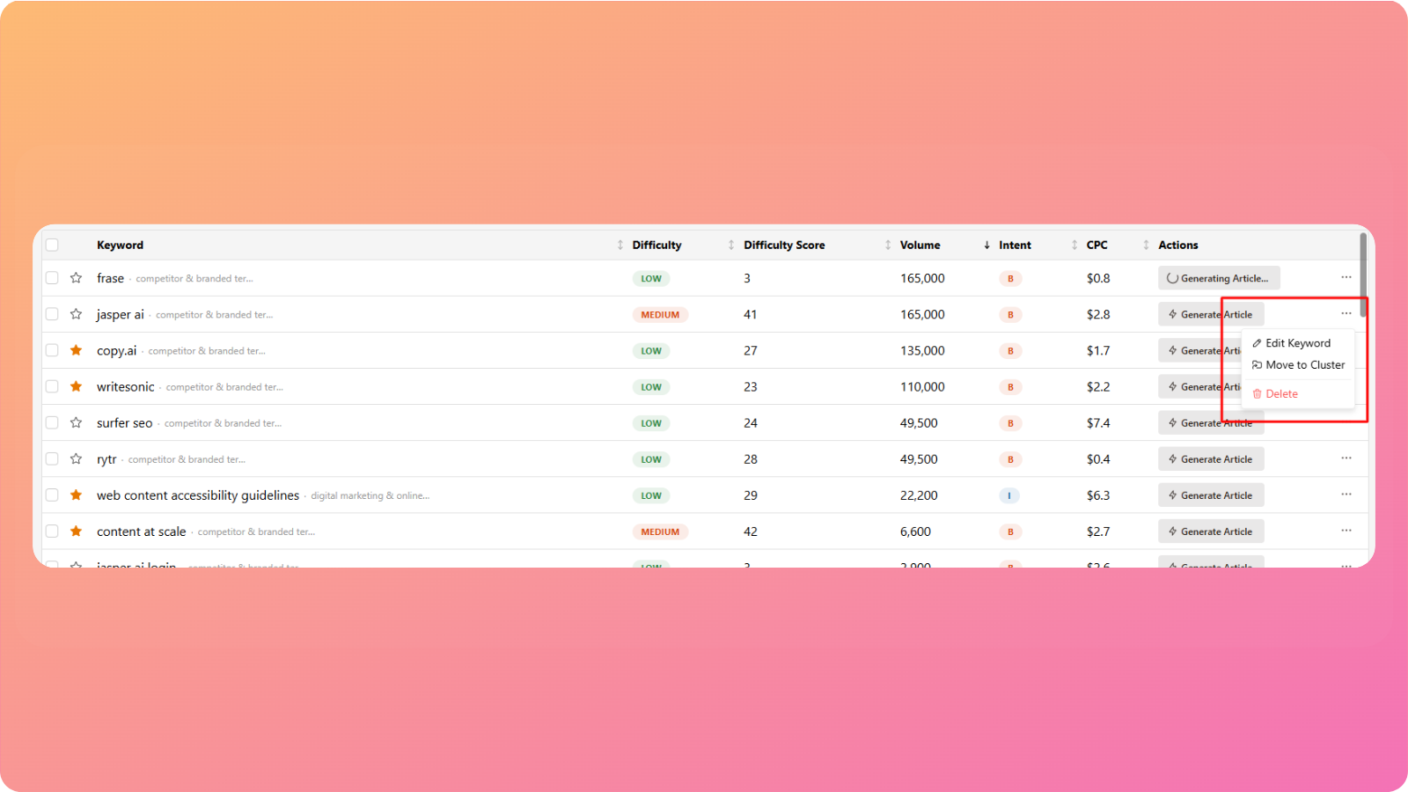This screenshot has height=792, width=1408.
Task: Star the frase keyword
Action: point(77,278)
